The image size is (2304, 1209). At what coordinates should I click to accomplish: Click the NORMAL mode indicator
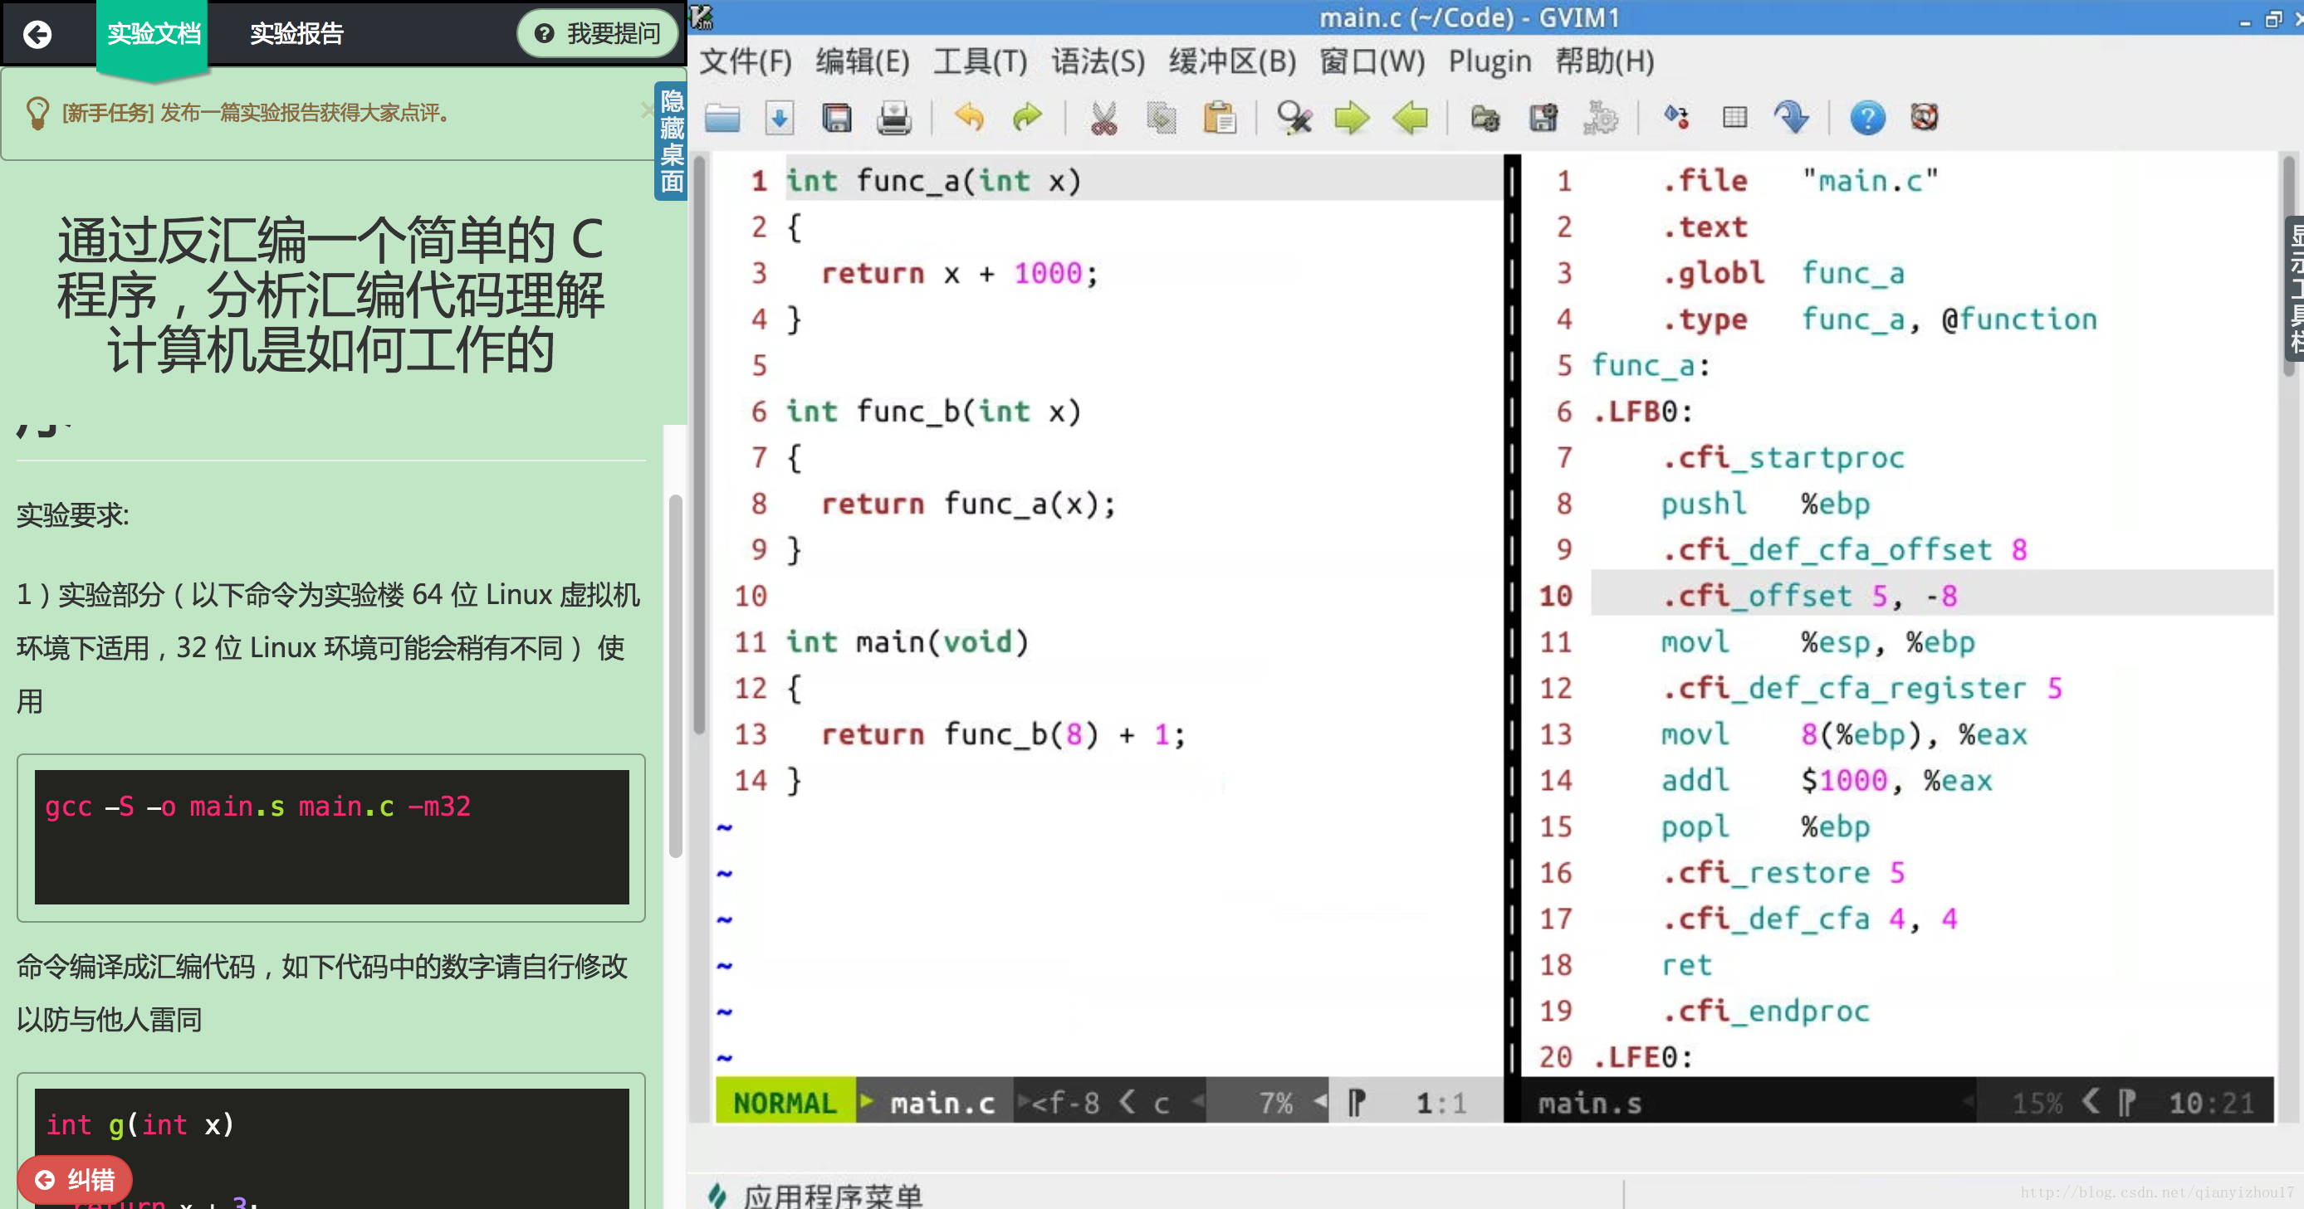785,1103
